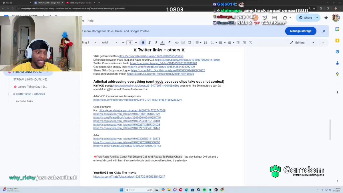Open the text color picker
Viewport: 343px width, 193px height.
(162, 43)
